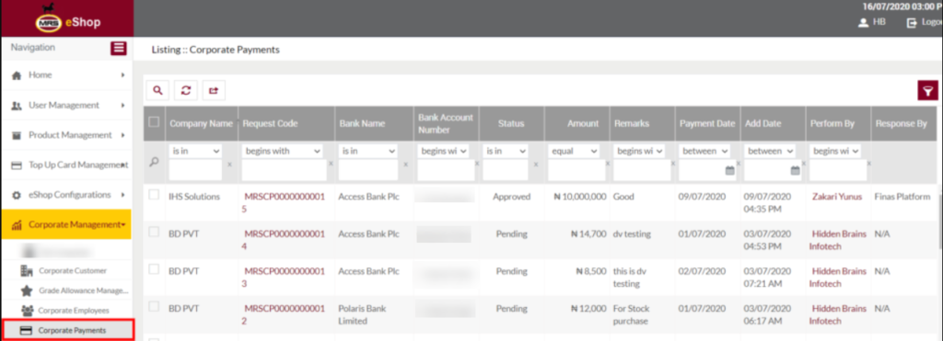Open the filter funnel icon
The width and height of the screenshot is (943, 341).
pyautogui.click(x=928, y=90)
